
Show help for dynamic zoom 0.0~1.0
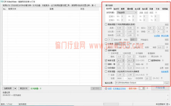pyautogui.click(x=147, y=68)
